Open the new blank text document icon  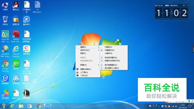(27, 81)
